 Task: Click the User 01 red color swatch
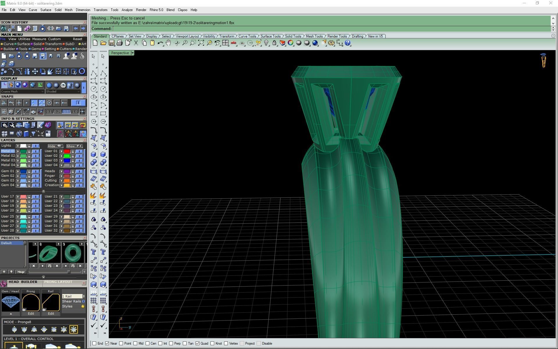pyautogui.click(x=67, y=151)
